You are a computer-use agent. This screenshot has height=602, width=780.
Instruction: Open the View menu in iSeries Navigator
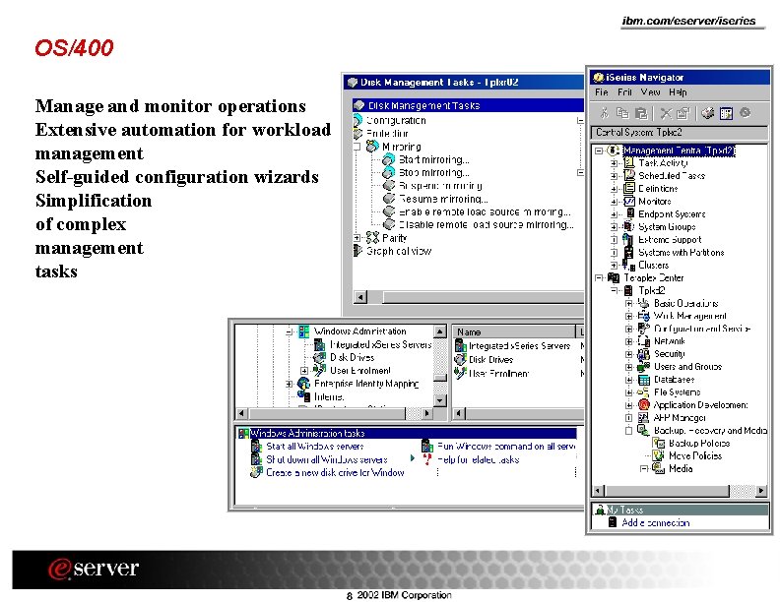coord(650,92)
